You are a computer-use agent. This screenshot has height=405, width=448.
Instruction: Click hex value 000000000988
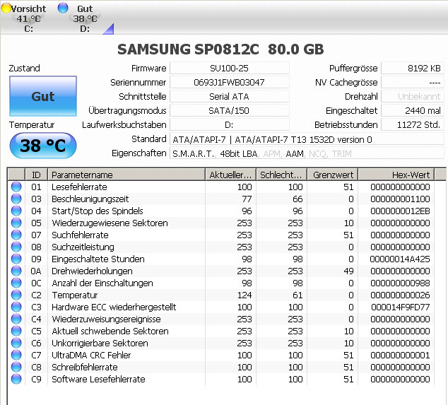(400, 283)
